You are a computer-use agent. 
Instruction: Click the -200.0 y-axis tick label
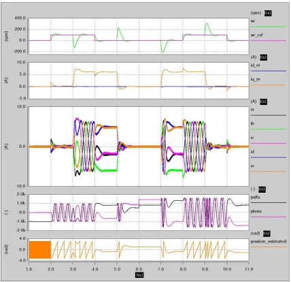point(20,51)
